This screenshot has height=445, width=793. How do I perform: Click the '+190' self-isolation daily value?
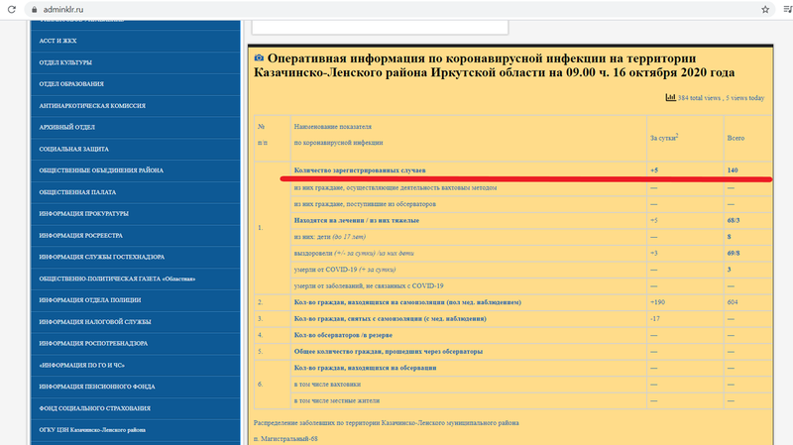(x=657, y=302)
